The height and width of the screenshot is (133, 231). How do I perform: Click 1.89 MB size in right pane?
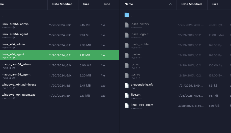pyautogui.click(x=214, y=106)
